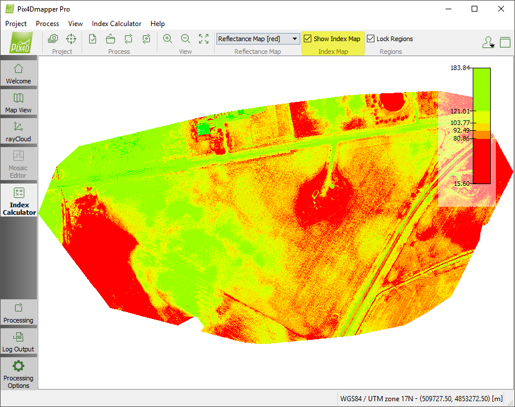This screenshot has width=515, height=407.
Task: Click the zoom in magnifier icon
Action: [x=168, y=39]
